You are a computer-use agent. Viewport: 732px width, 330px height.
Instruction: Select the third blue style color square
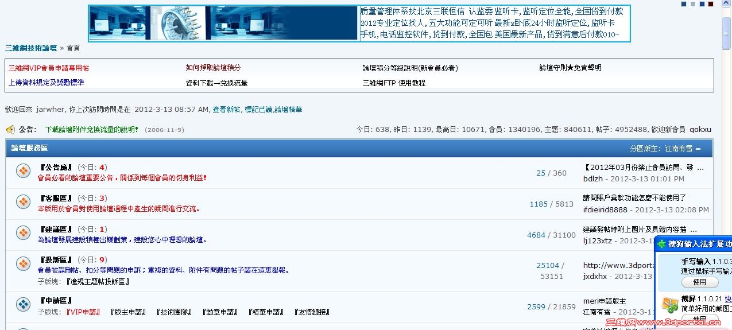pyautogui.click(x=702, y=4)
